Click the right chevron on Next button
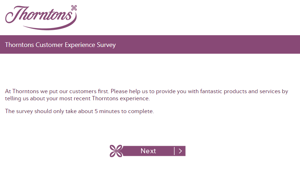 [x=180, y=151]
